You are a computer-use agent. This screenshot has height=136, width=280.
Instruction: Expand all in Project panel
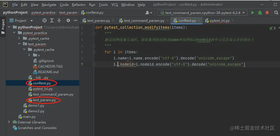pyautogui.click(x=52, y=21)
